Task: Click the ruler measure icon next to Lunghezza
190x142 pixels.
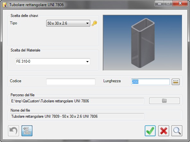Action: (176, 82)
